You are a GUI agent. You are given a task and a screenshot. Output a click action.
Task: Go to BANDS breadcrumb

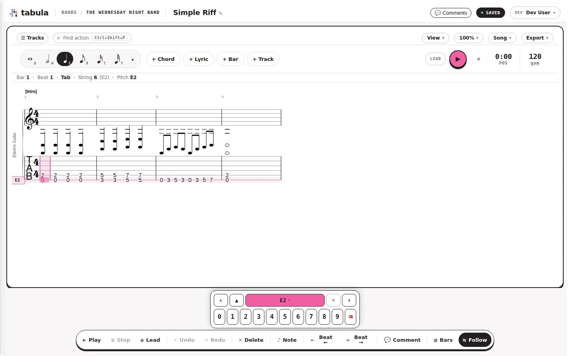pos(69,13)
